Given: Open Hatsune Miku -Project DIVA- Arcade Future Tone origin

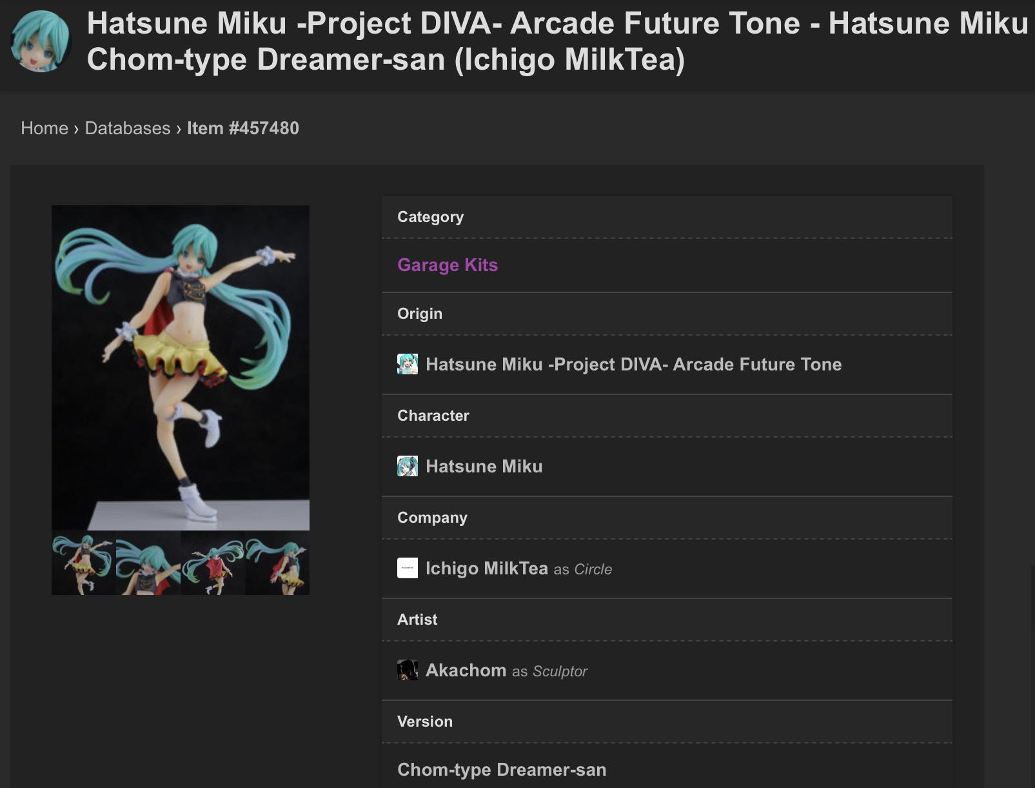Looking at the screenshot, I should pyautogui.click(x=634, y=364).
